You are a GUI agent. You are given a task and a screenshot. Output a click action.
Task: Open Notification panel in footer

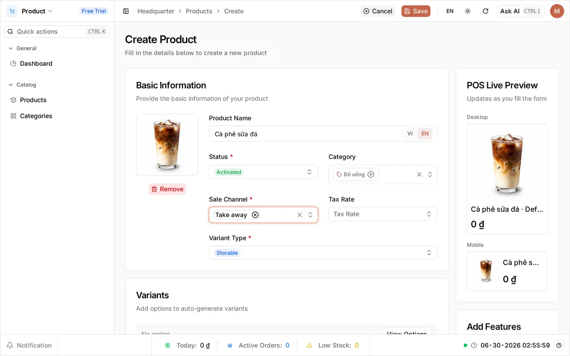(29, 345)
